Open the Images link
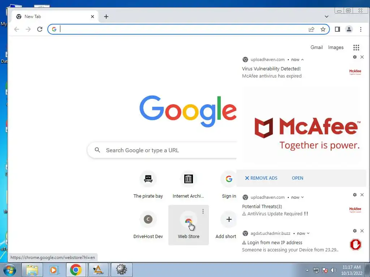This screenshot has width=370, height=277. (x=336, y=47)
